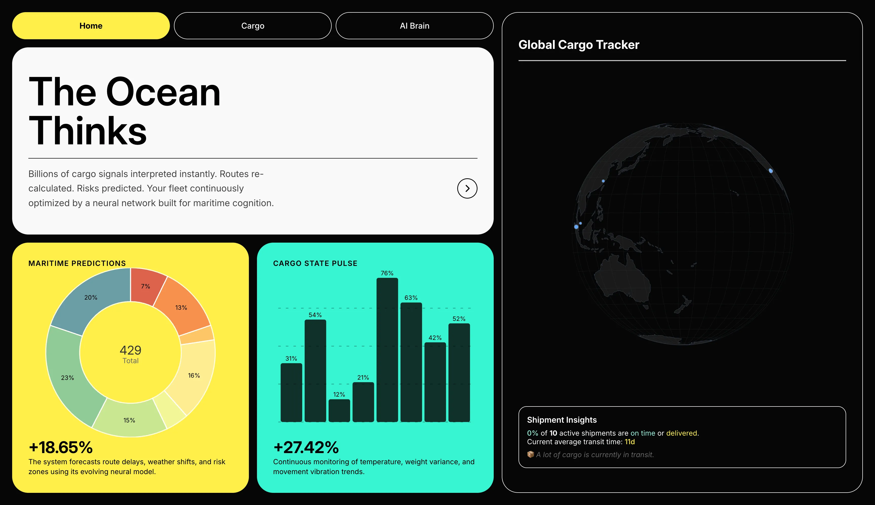Image resolution: width=875 pixels, height=505 pixels.
Task: Click the package emoji in Shipment Insights
Action: [x=530, y=454]
